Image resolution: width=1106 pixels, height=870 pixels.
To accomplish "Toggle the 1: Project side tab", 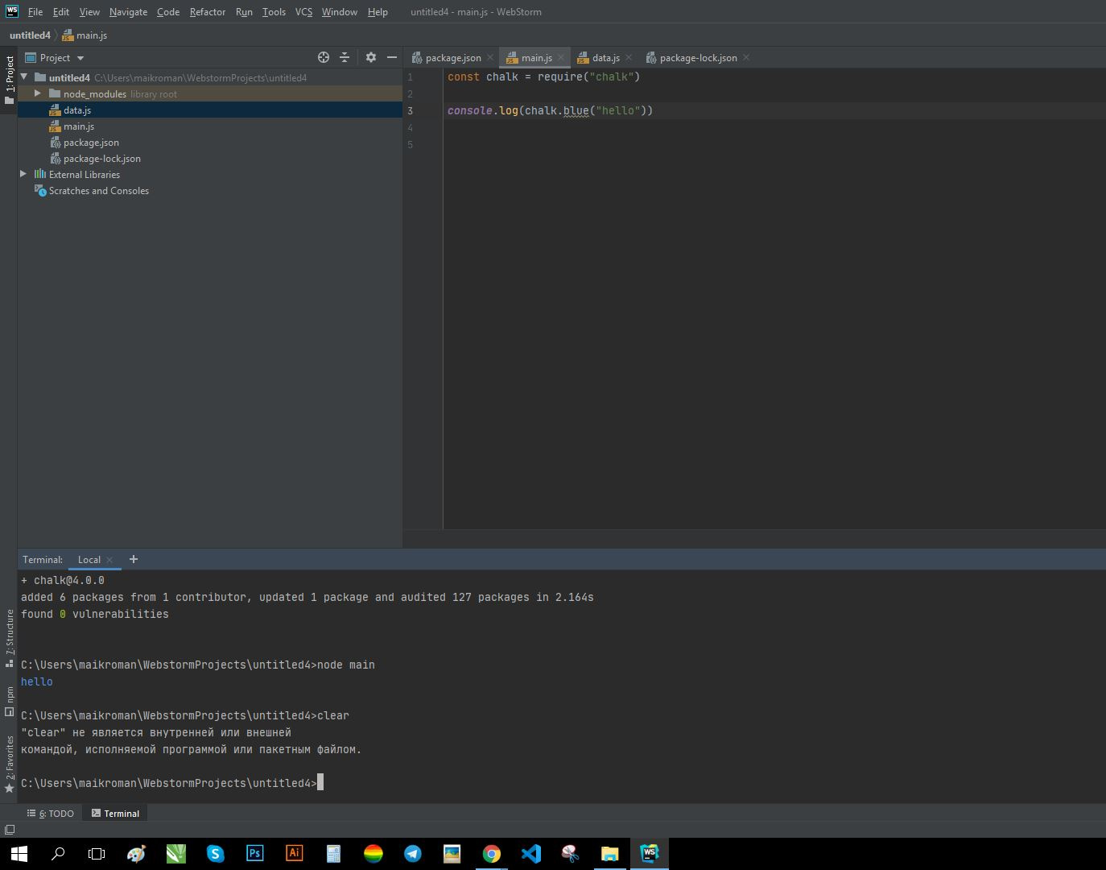I will pos(9,81).
